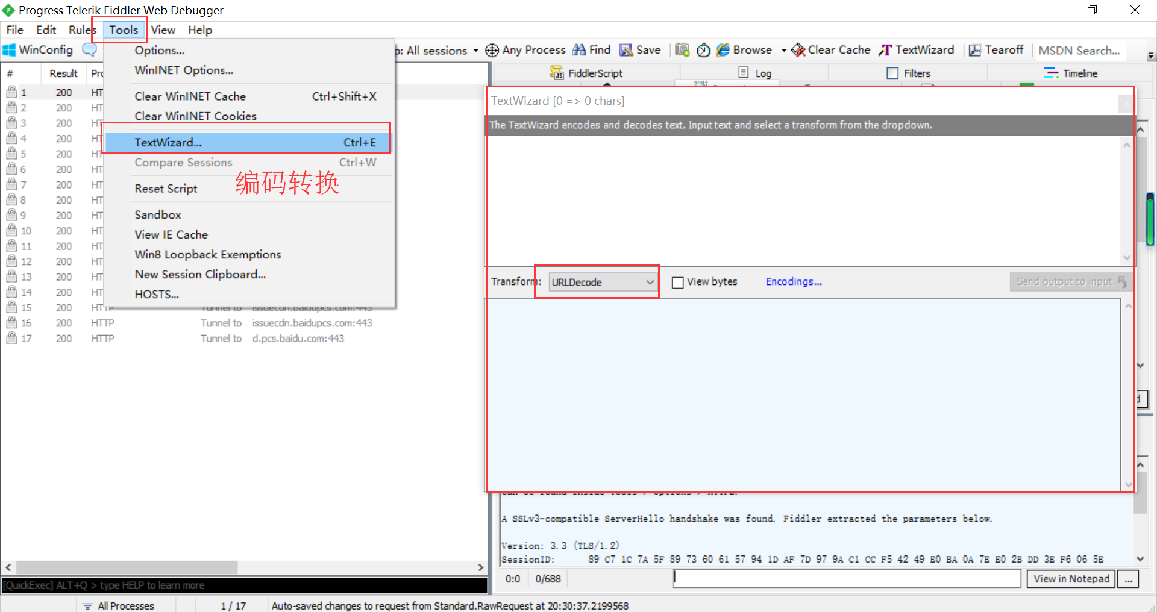
Task: Click the comment speech bubble icon
Action: click(x=89, y=50)
